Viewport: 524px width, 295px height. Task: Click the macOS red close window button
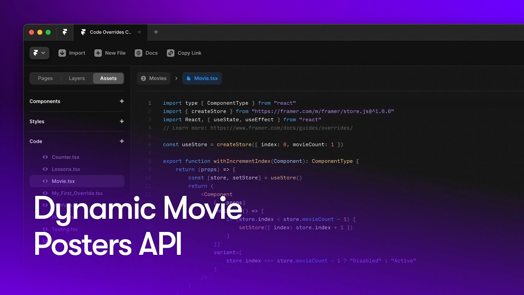(32, 32)
